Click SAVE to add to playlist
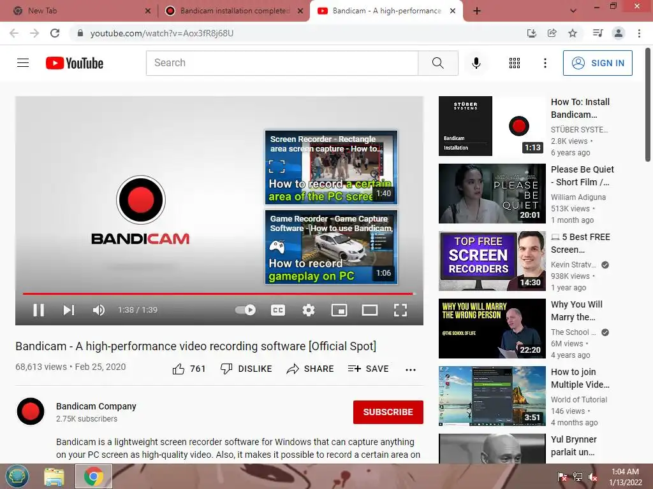Viewport: 653px width, 489px height. pyautogui.click(x=368, y=369)
